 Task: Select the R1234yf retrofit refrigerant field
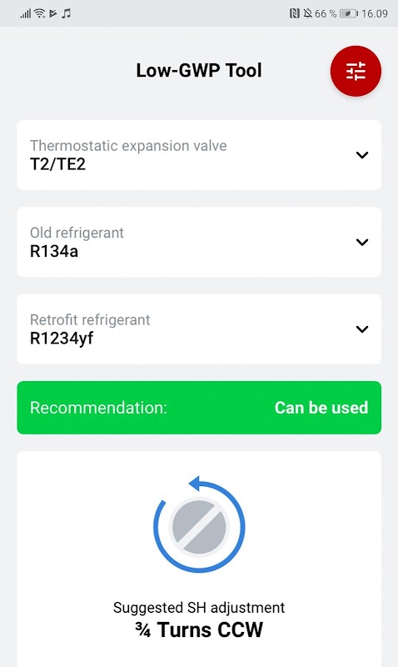pos(199,328)
